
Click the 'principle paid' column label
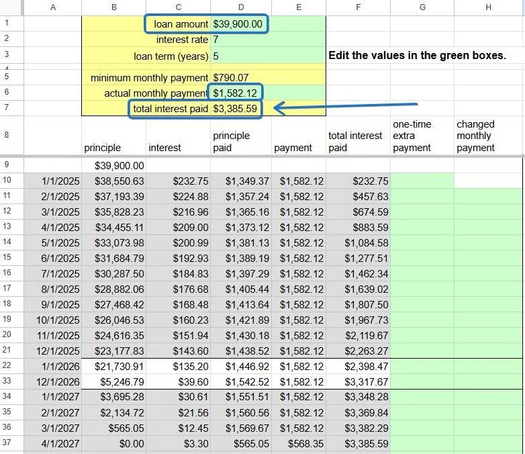(231, 142)
